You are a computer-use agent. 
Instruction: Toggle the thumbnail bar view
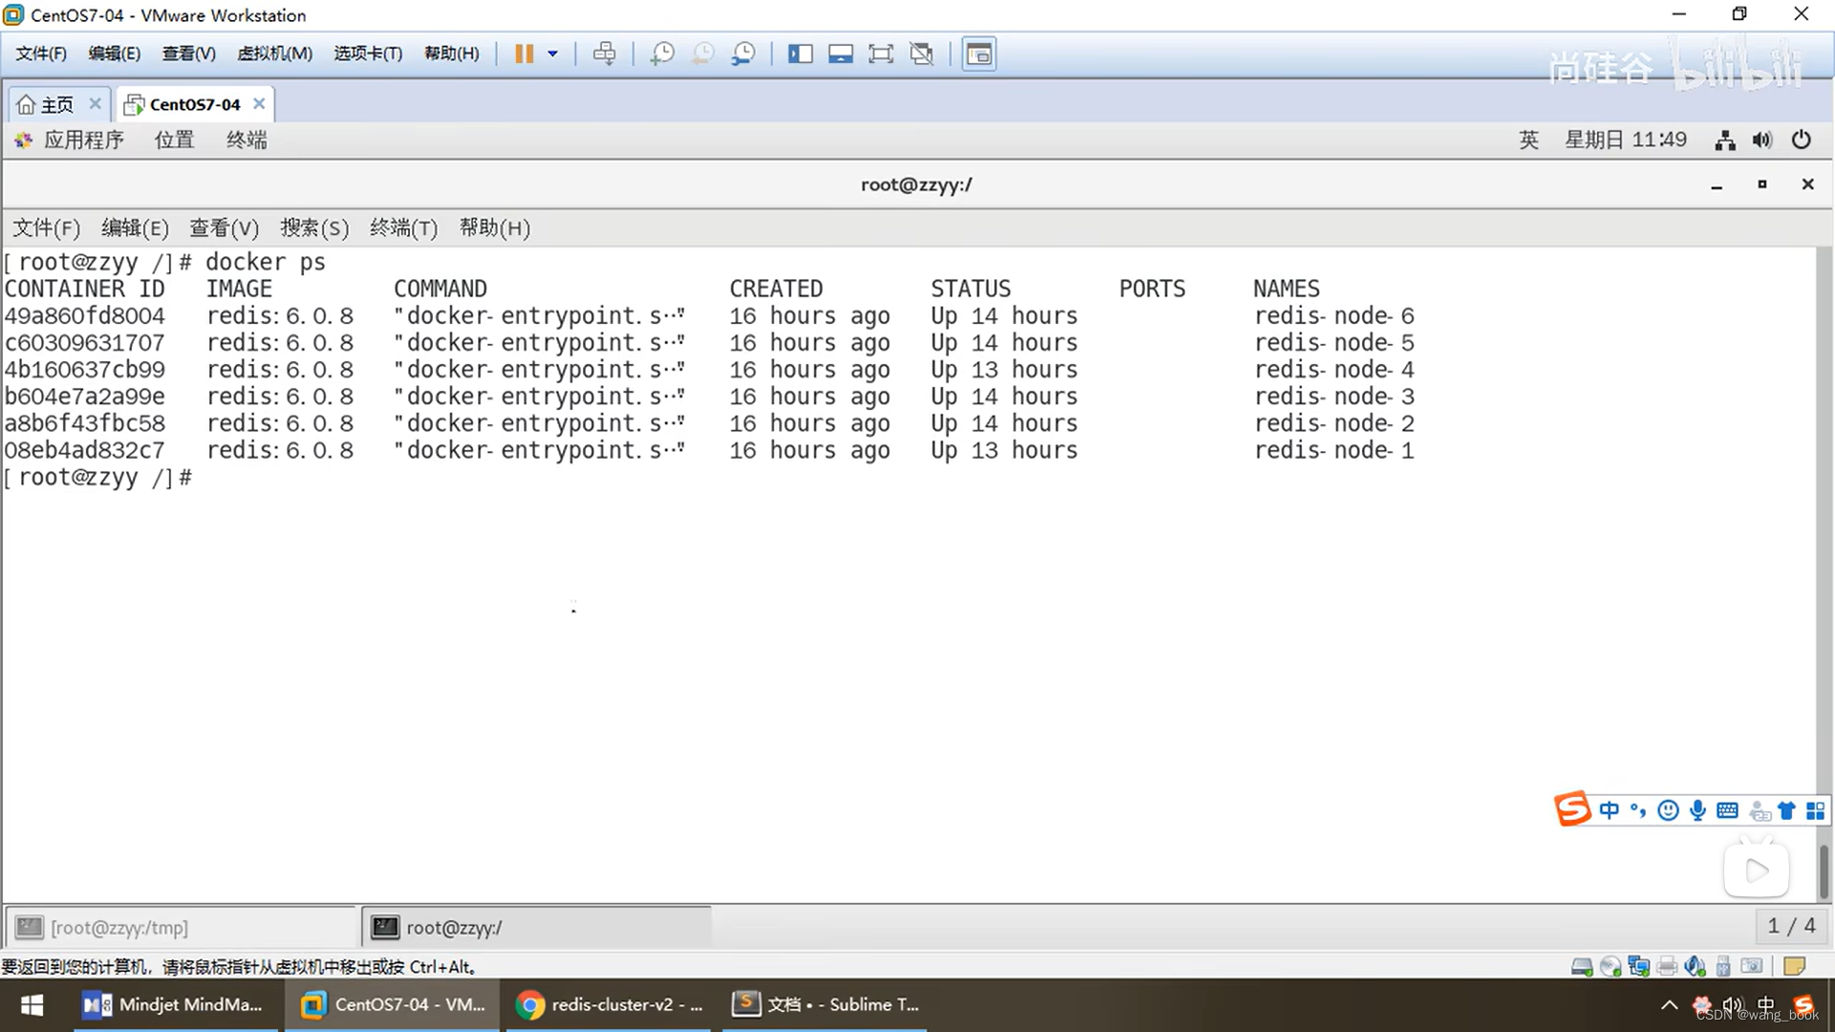point(840,54)
